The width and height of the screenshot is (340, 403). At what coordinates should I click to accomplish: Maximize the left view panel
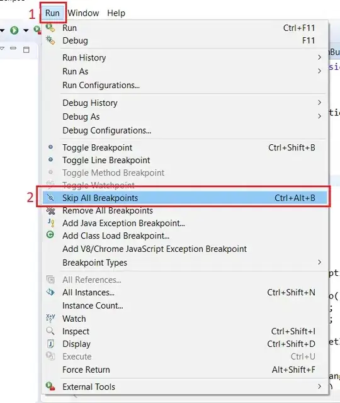[x=26, y=50]
